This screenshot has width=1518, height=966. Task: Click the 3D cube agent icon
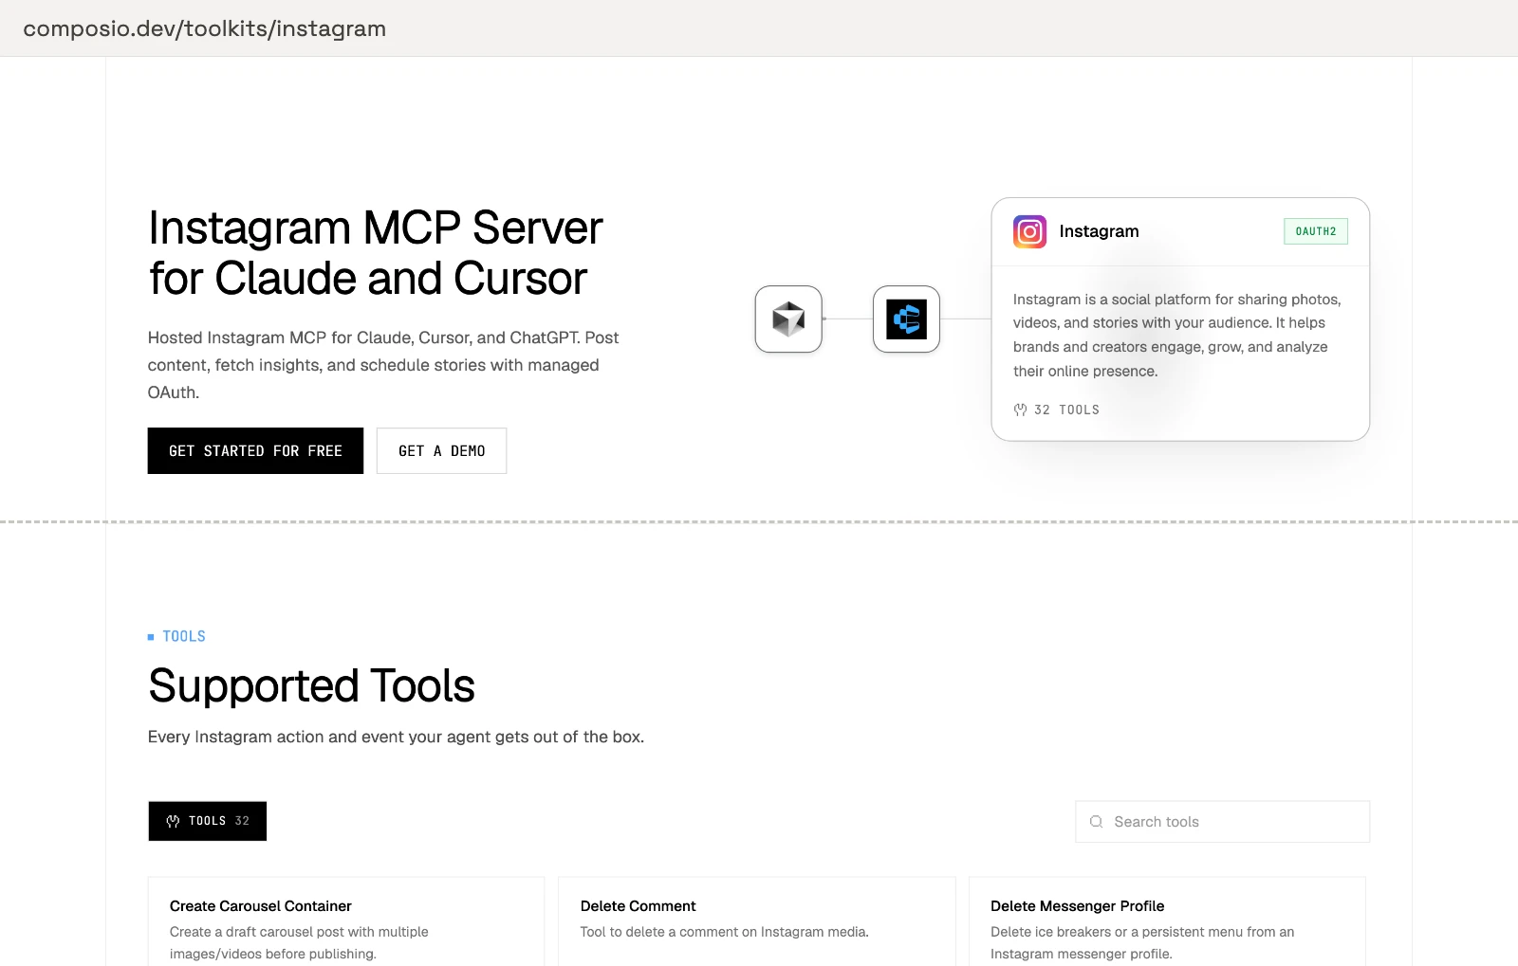(x=788, y=319)
